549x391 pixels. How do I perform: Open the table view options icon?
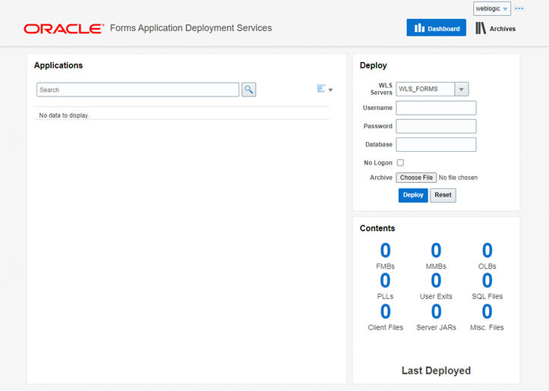[x=321, y=89]
